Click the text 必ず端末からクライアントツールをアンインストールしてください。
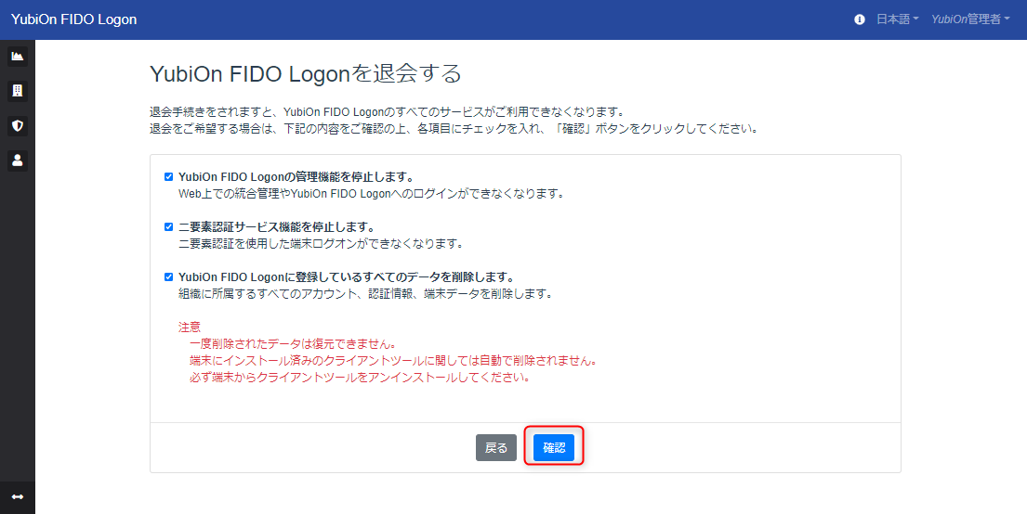The height and width of the screenshot is (514, 1027). point(360,378)
